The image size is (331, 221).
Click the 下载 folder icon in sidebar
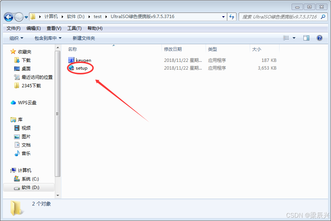tap(17, 60)
